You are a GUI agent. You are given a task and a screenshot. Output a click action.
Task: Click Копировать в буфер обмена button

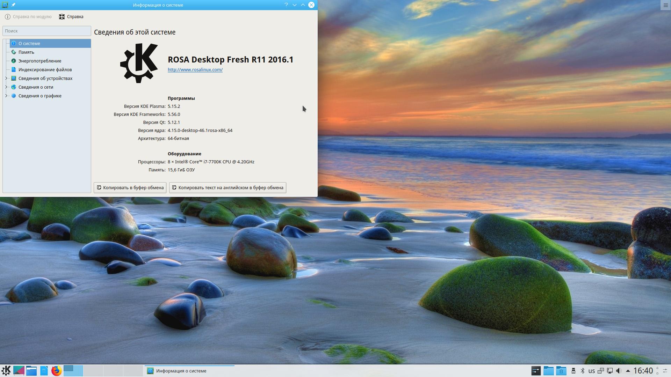click(130, 187)
